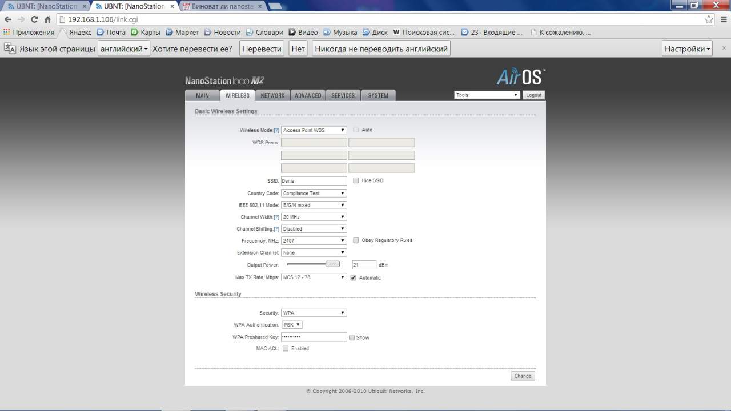
Task: Tick Show to reveal the WPA key
Action: 352,337
